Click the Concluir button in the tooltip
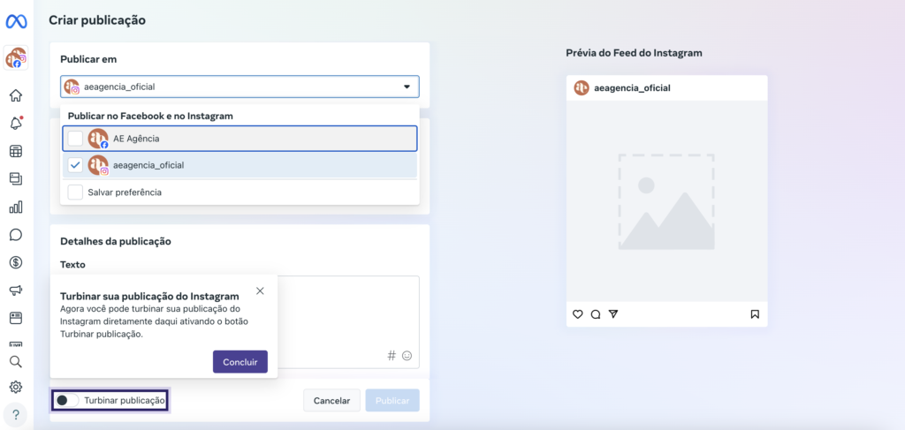 point(240,362)
